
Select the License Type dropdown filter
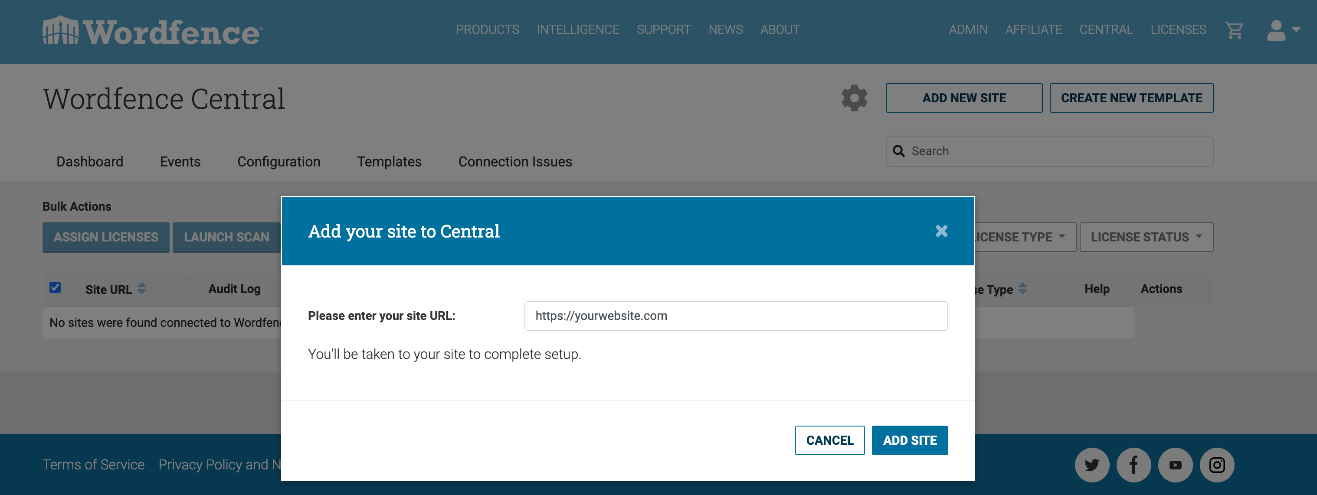click(1016, 237)
